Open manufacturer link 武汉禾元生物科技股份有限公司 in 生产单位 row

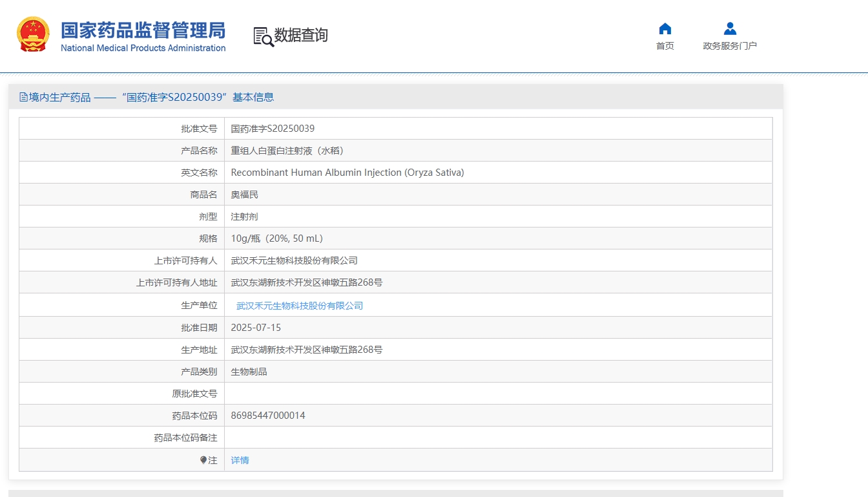click(x=300, y=306)
